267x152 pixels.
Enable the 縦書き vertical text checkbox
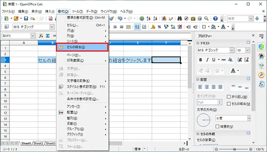[x=217, y=127]
